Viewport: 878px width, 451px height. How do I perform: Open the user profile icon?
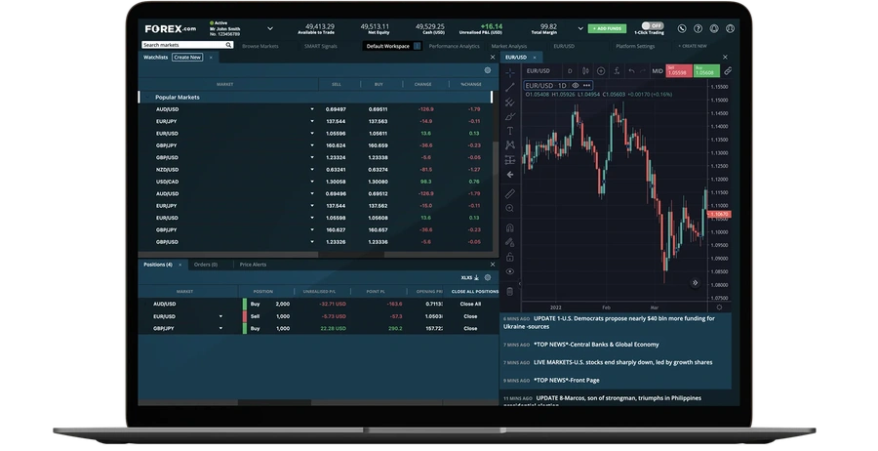[x=730, y=28]
